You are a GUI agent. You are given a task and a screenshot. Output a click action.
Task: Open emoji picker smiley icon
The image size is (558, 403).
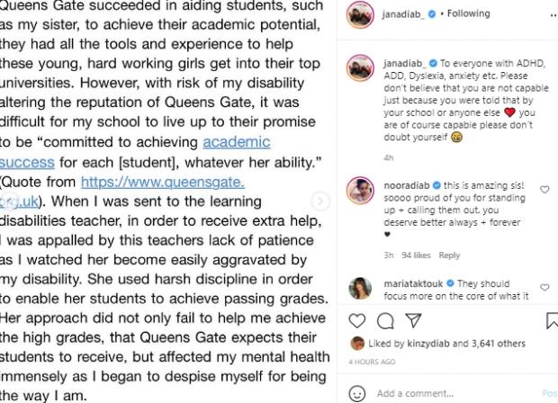click(357, 393)
